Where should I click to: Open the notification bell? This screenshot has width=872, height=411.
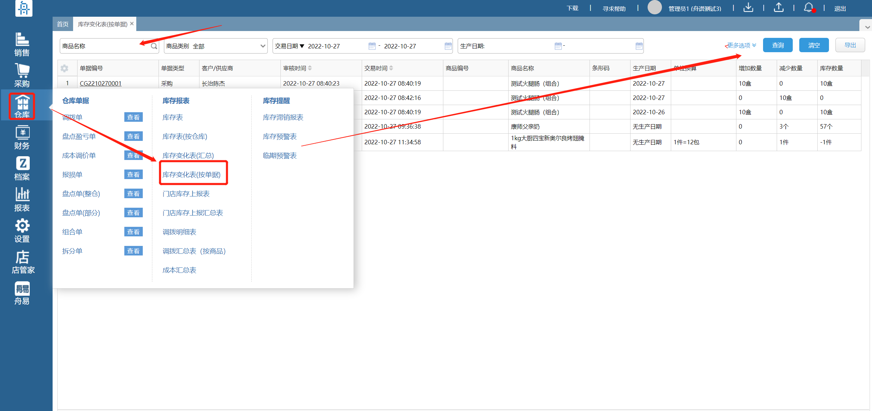(808, 8)
